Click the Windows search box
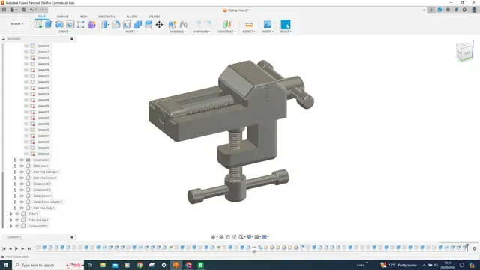480x270 pixels. coord(49,265)
